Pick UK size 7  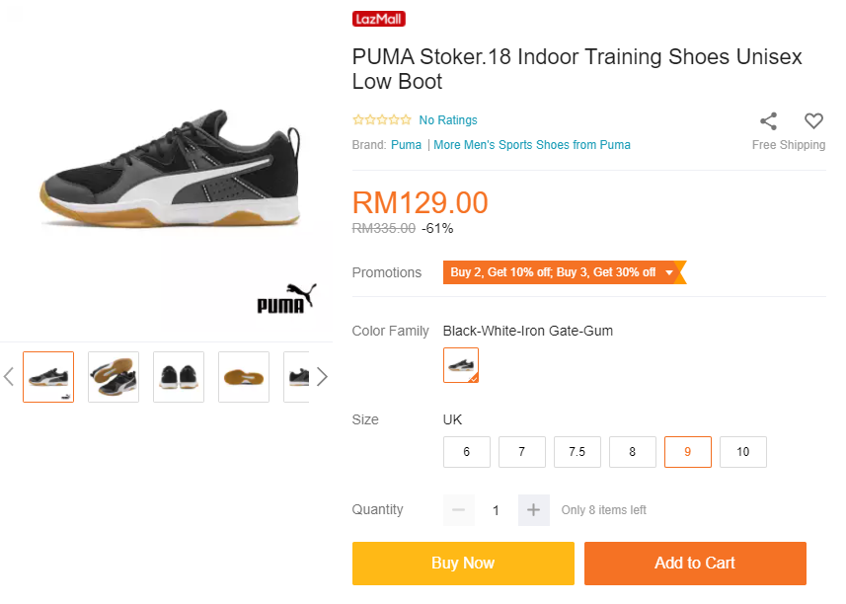(522, 452)
